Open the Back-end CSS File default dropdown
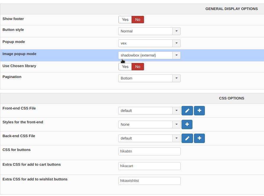The width and height of the screenshot is (264, 196). coord(149,138)
